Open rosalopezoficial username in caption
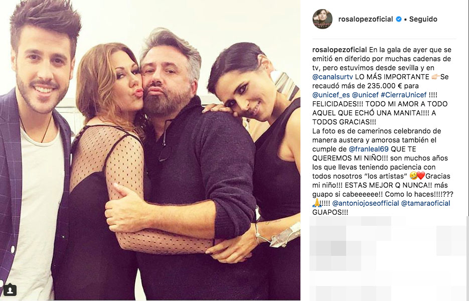469x301 pixels. click(340, 50)
